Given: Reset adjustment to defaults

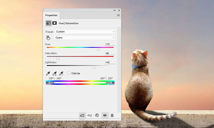Looking at the screenshot, I should click(97, 115).
